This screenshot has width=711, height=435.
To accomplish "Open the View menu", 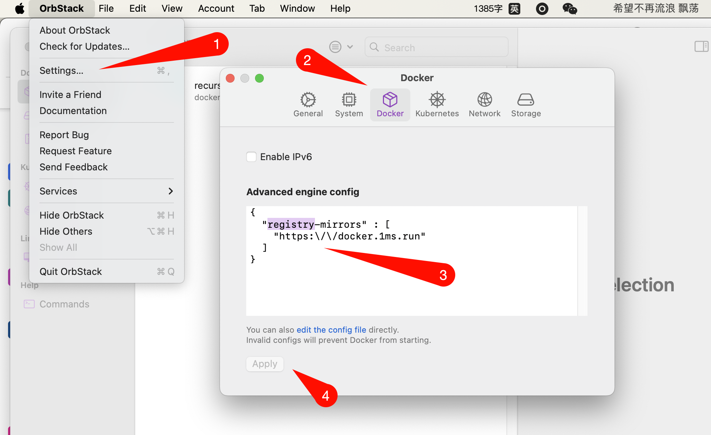I will point(172,8).
